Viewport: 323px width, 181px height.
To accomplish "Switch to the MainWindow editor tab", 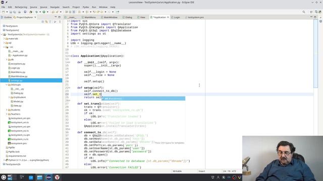I will pyautogui.click(x=110, y=18).
